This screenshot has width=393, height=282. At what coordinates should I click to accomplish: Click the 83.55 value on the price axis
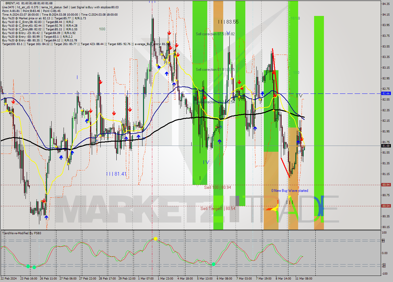386,46
